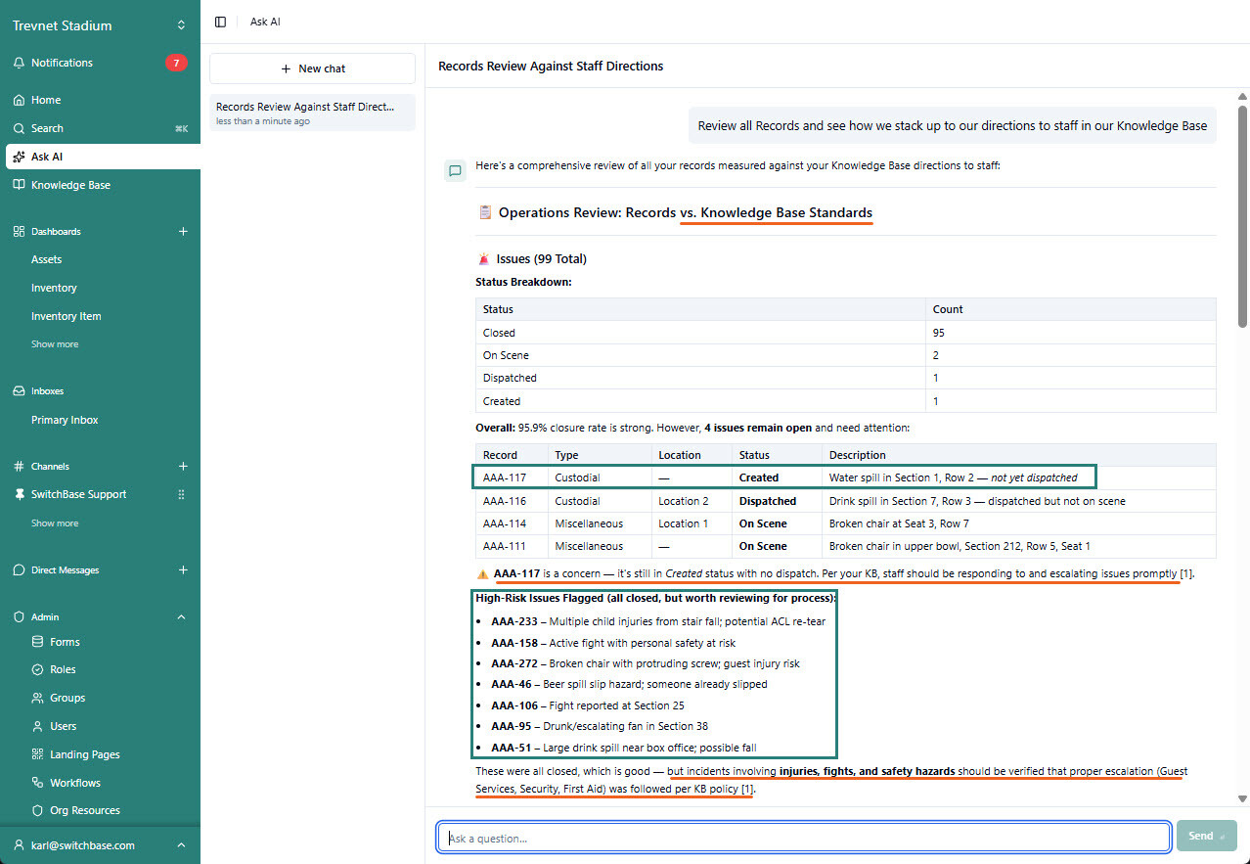Viewport: 1250px width, 864px height.
Task: Click the AAA-95 drunk fan bullet
Action: click(x=600, y=726)
